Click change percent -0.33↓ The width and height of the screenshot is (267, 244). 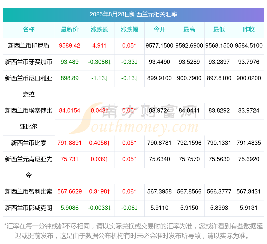(x=129, y=62)
